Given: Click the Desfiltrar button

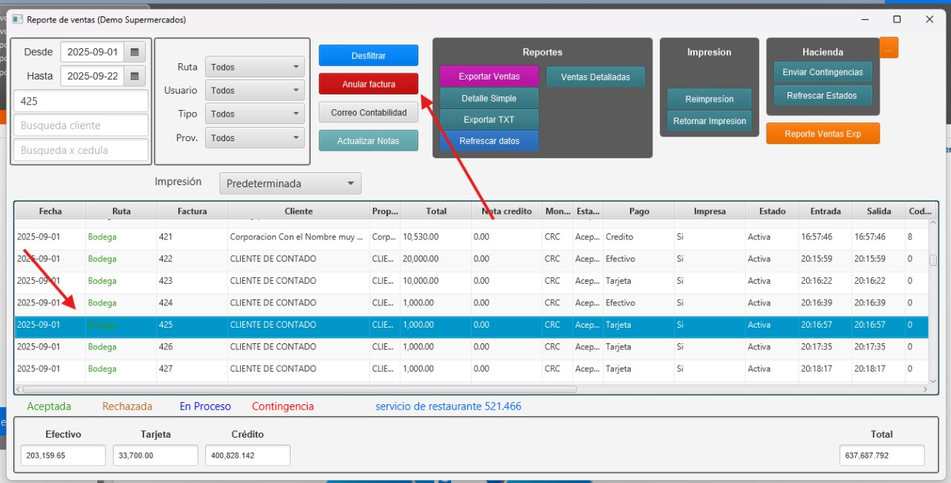Looking at the screenshot, I should click(x=369, y=56).
